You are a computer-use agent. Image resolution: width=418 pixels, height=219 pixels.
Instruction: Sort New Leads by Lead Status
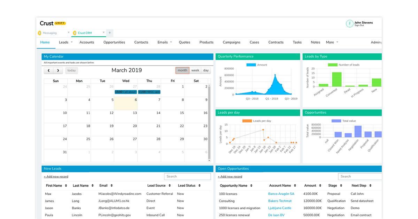coord(199,186)
